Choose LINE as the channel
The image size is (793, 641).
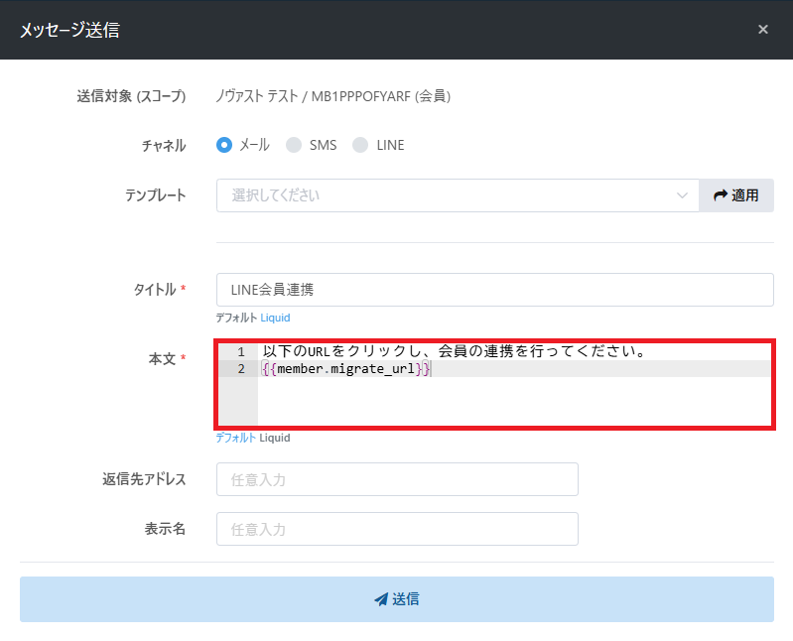click(360, 145)
